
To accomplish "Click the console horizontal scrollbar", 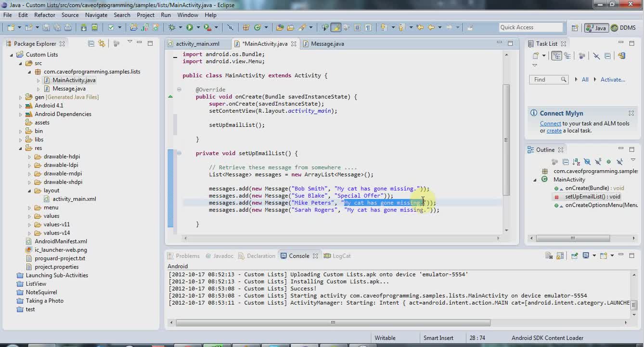I will pos(332,322).
